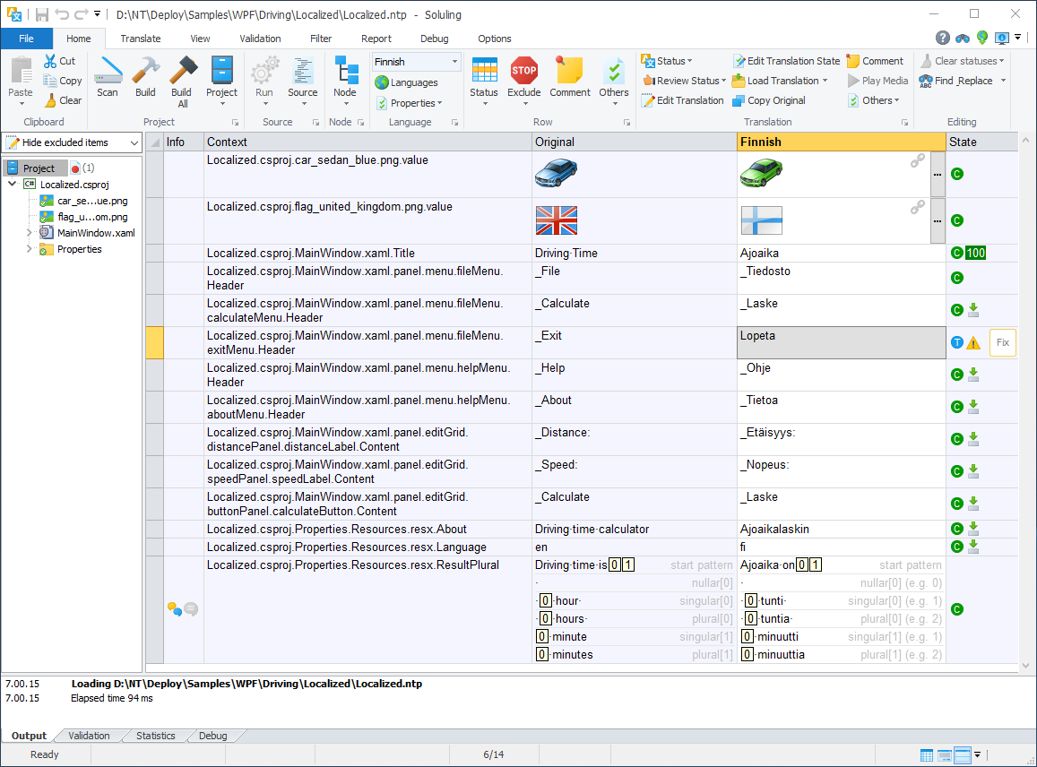The width and height of the screenshot is (1037, 767).
Task: Open the Hide excluded items dropdown
Action: click(134, 142)
